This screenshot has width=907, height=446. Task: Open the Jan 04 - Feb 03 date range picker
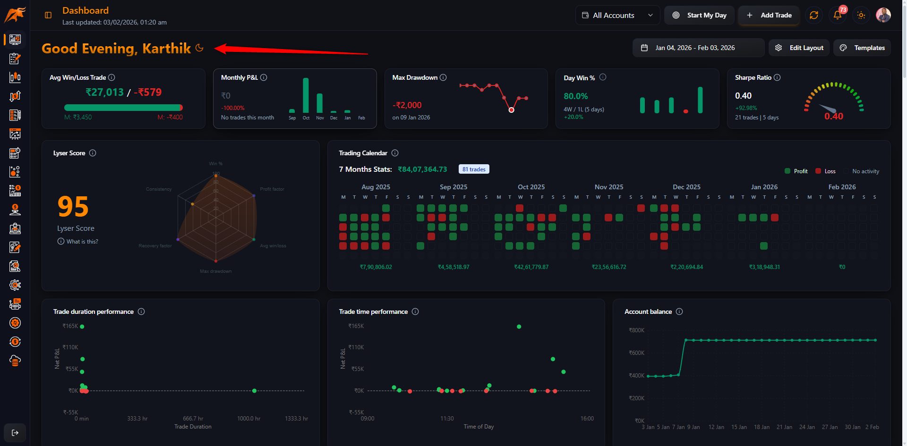click(698, 47)
